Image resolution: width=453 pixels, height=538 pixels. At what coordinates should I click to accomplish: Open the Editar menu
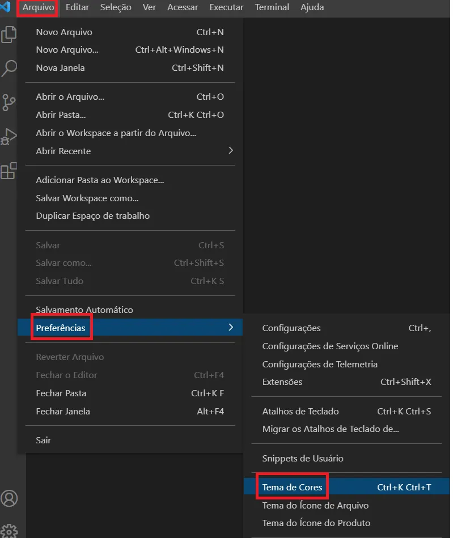click(77, 7)
